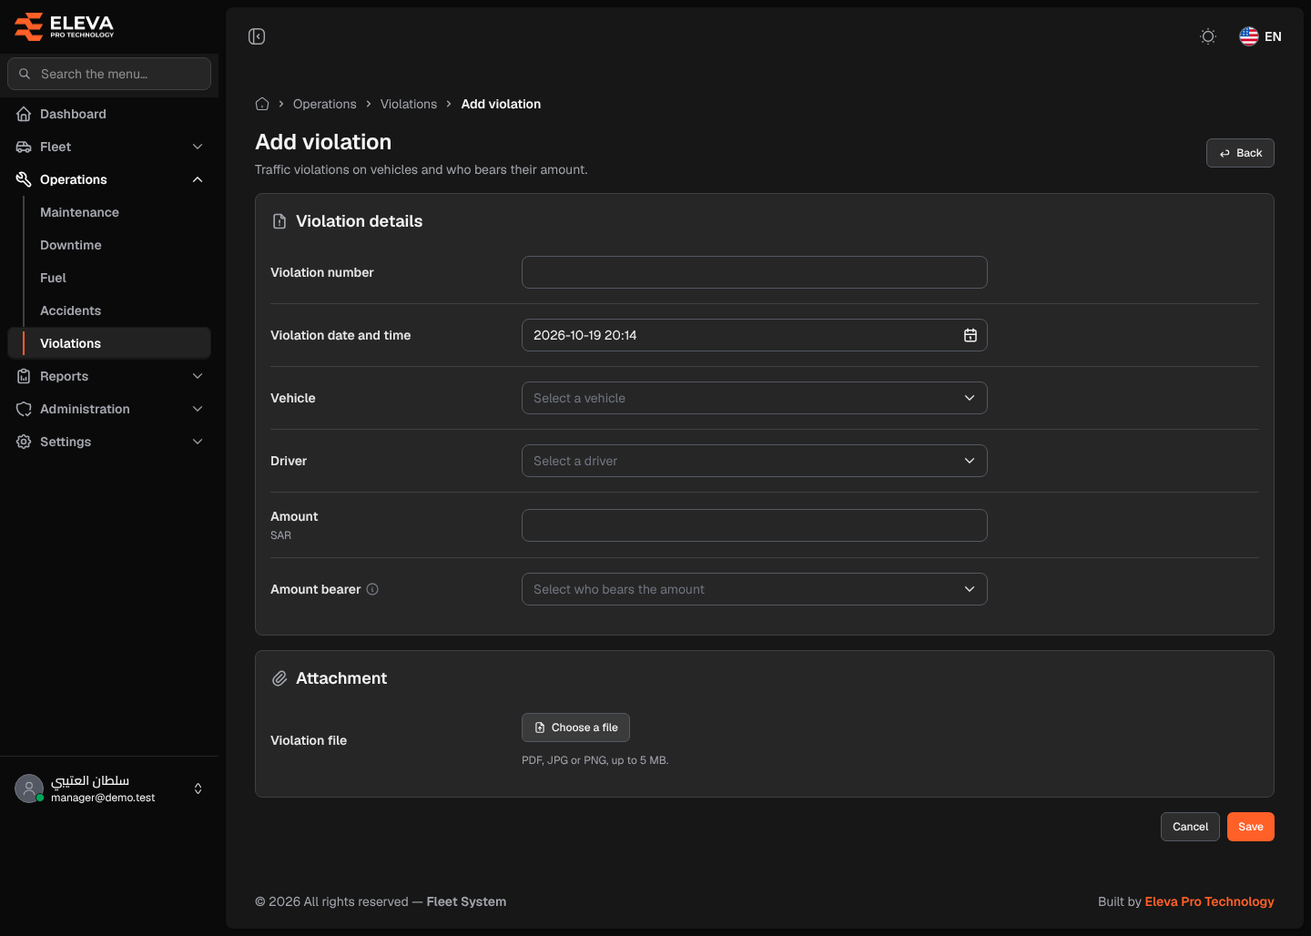
Task: Focus the Amount SAR input field
Action: coord(754,525)
